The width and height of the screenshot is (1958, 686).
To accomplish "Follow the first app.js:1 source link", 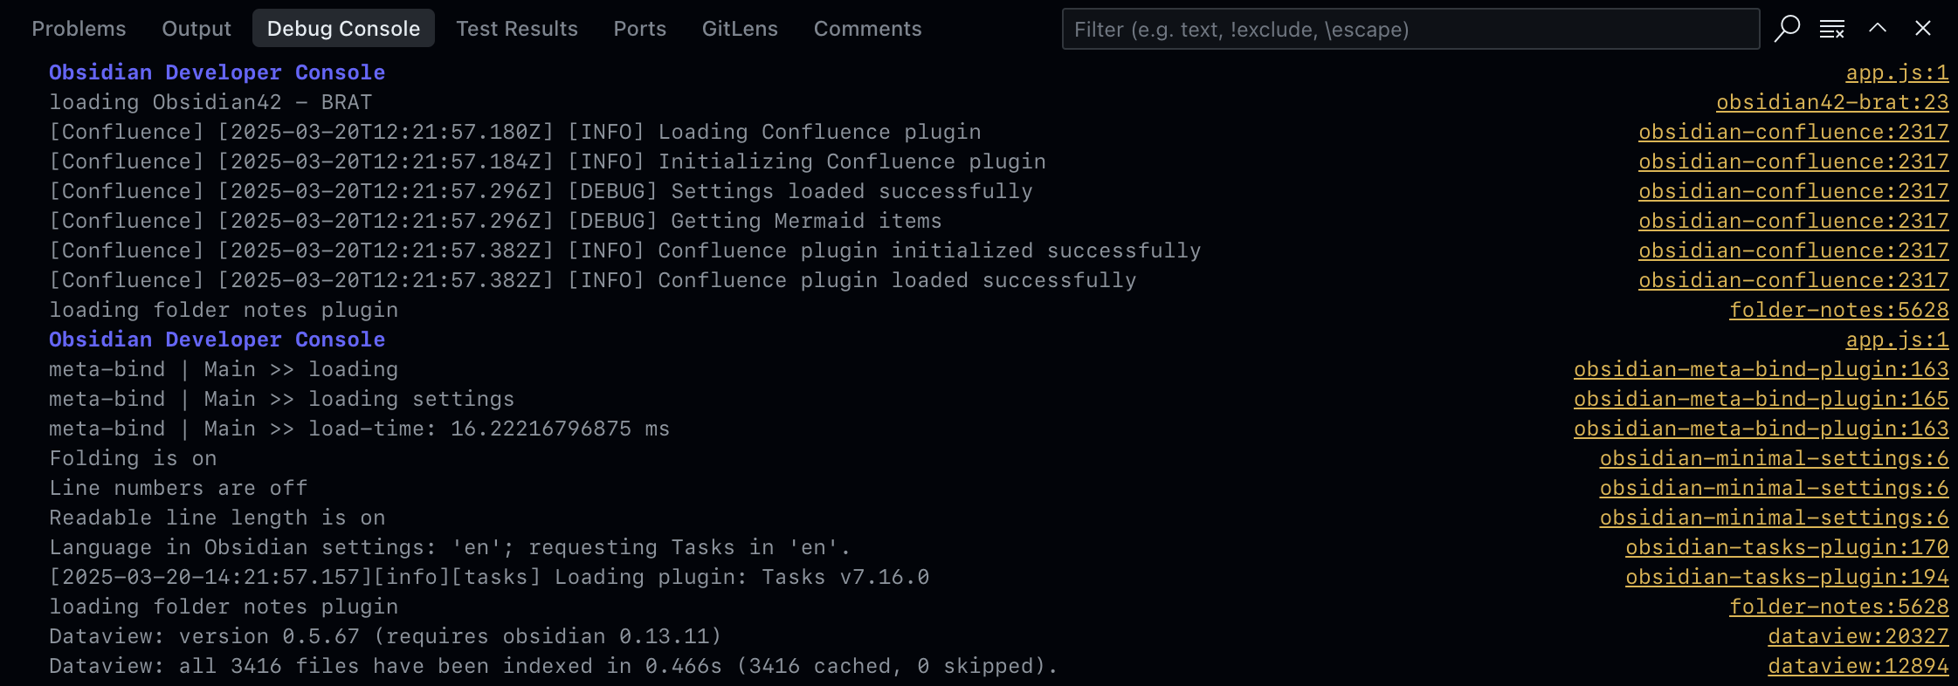I will pos(1896,73).
